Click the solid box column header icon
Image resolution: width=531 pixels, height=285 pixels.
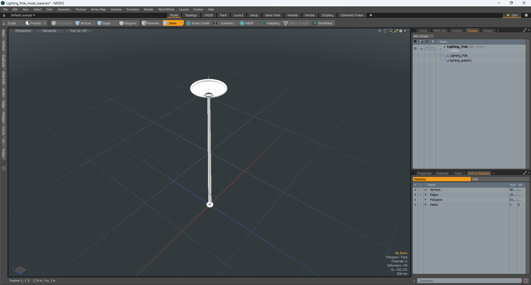coord(433,42)
